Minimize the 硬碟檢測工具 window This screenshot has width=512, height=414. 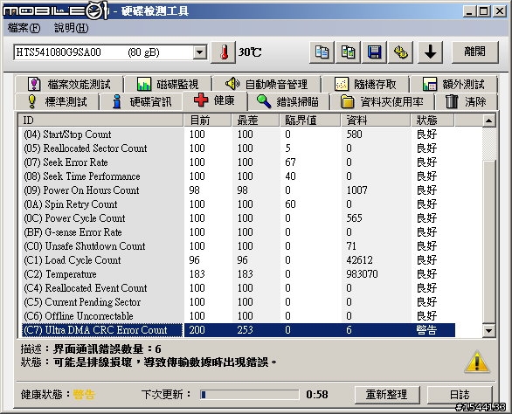[x=469, y=11]
